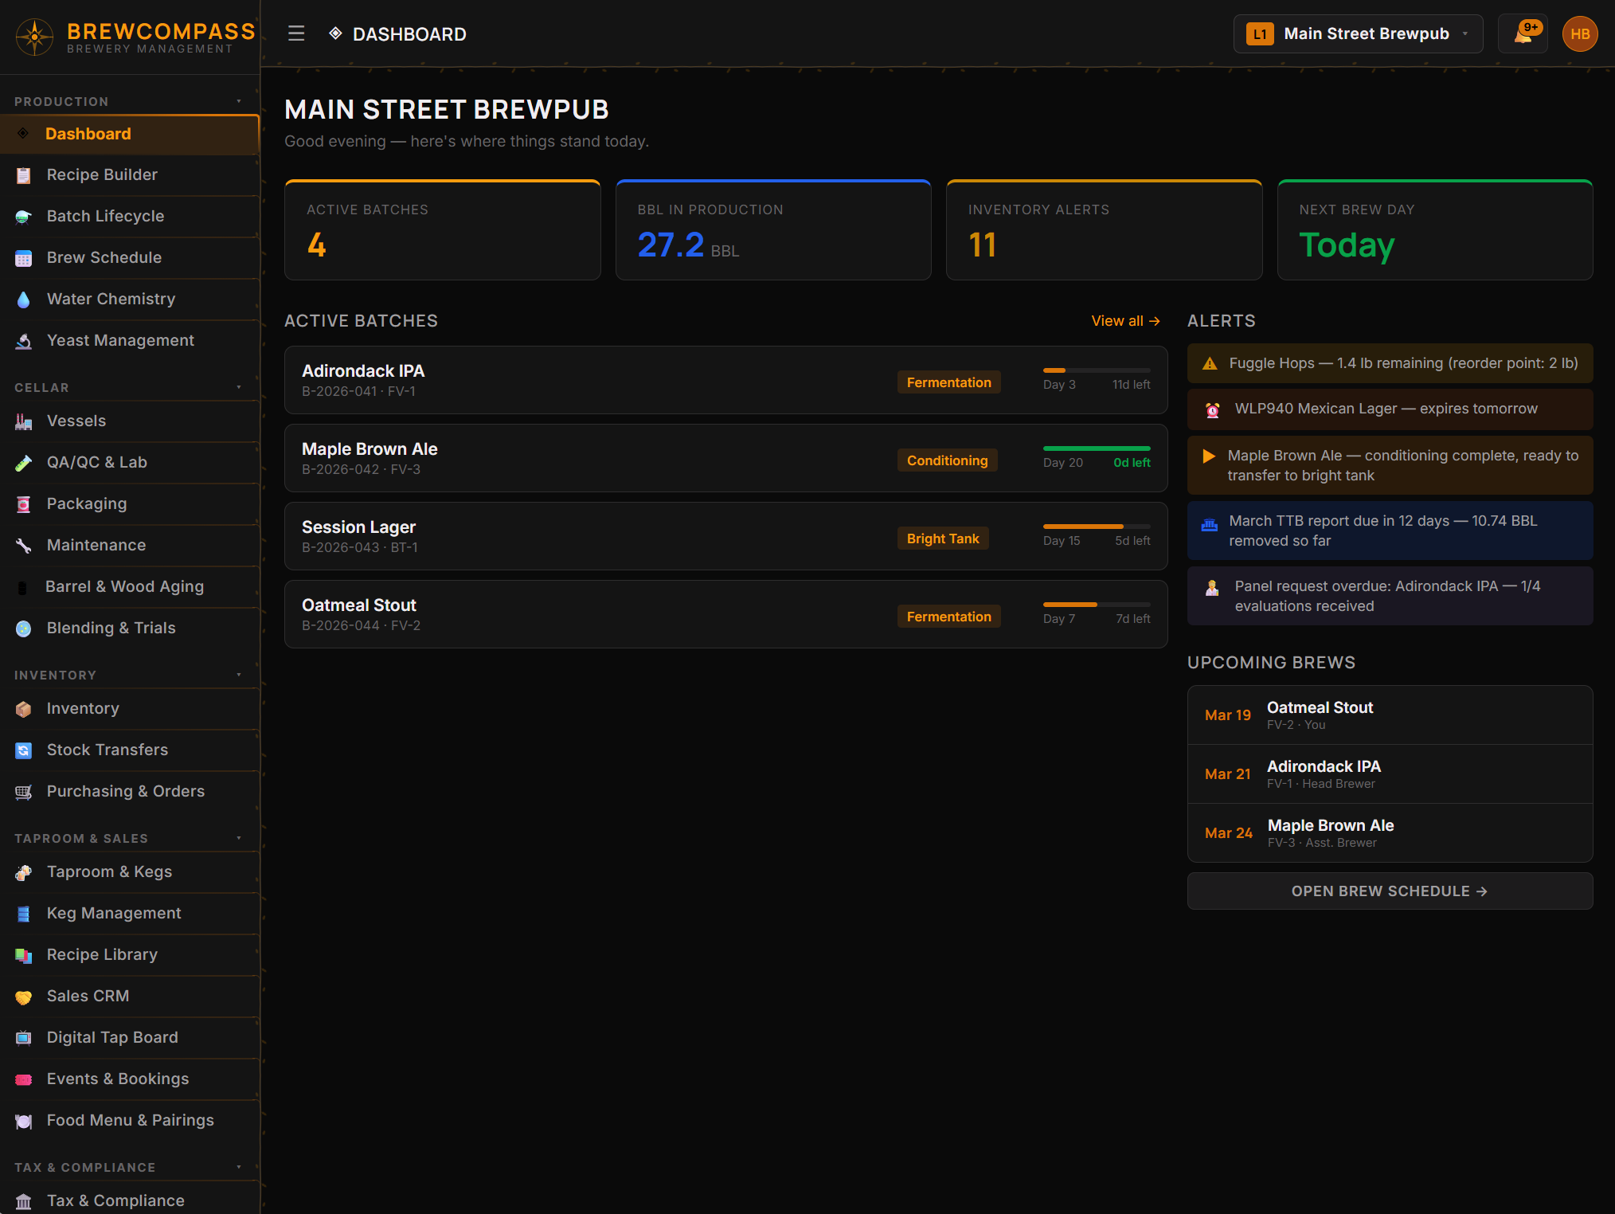This screenshot has width=1615, height=1214.
Task: Select the Mar 19 Oatmeal Stout brew
Action: click(1390, 715)
